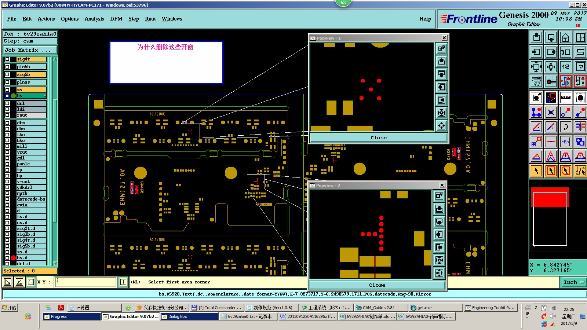
Task: Open the Analysis menu
Action: [x=94, y=19]
